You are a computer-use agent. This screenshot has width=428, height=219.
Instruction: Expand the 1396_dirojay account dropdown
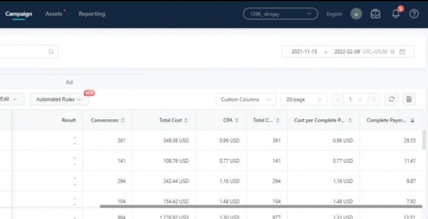(281, 14)
